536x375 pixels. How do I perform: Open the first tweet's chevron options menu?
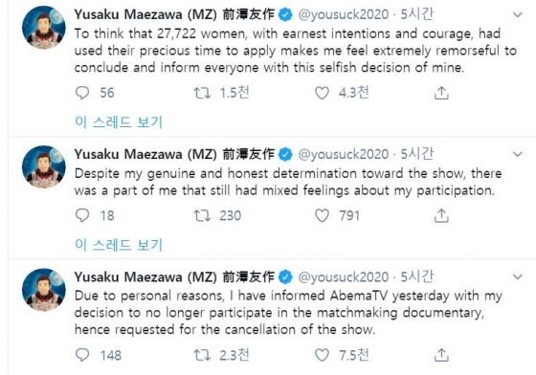518,14
